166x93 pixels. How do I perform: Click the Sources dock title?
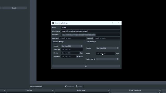click(x=29, y=90)
